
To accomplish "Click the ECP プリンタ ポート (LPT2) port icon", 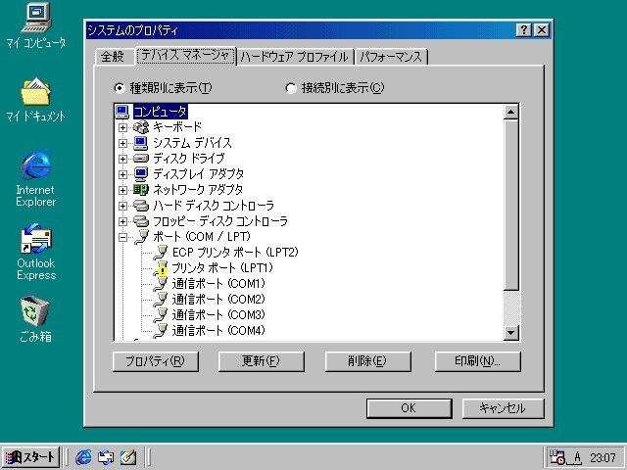I will click(x=161, y=253).
